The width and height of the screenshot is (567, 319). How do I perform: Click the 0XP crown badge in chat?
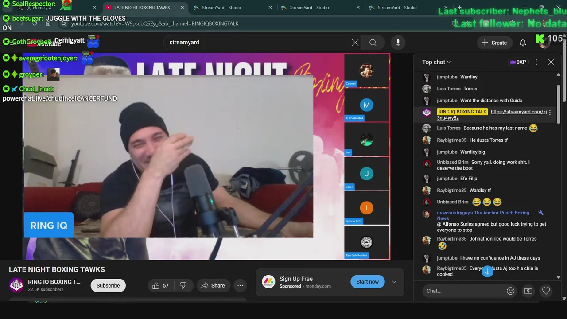518,62
